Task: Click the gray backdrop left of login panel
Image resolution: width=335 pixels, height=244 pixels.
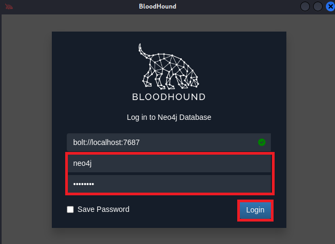Action: 27,128
